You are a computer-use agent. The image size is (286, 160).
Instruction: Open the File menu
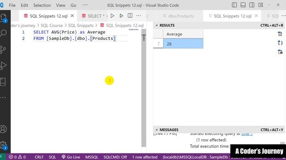(12, 5)
